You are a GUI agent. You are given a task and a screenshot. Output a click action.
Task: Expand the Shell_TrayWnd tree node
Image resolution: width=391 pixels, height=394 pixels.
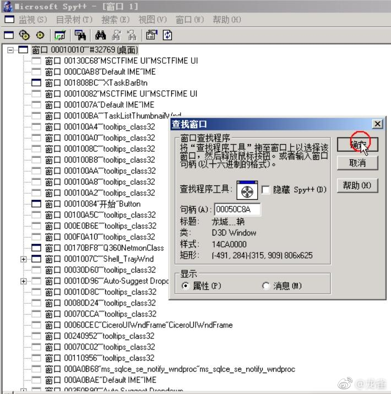coord(23,259)
